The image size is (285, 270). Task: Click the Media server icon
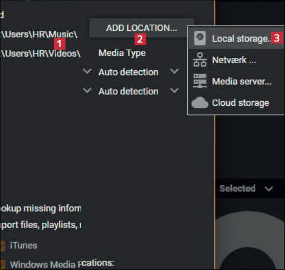(200, 81)
